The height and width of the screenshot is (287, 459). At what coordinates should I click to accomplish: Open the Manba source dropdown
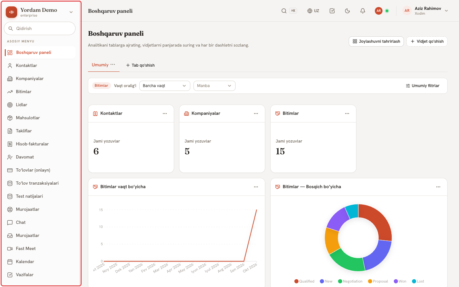[214, 86]
